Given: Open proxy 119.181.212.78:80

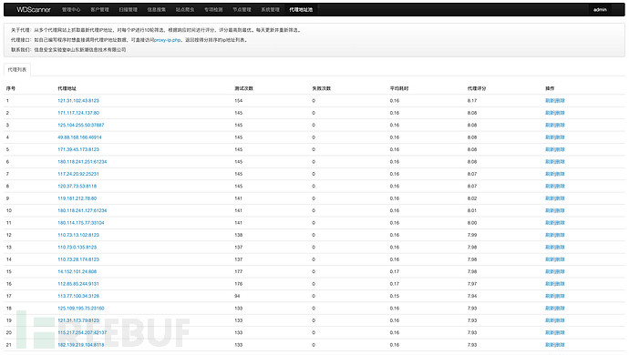Looking at the screenshot, I should pyautogui.click(x=77, y=198).
